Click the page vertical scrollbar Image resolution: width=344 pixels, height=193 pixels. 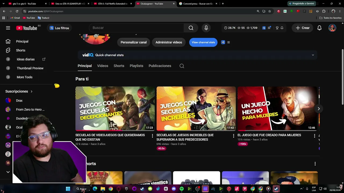[342, 77]
